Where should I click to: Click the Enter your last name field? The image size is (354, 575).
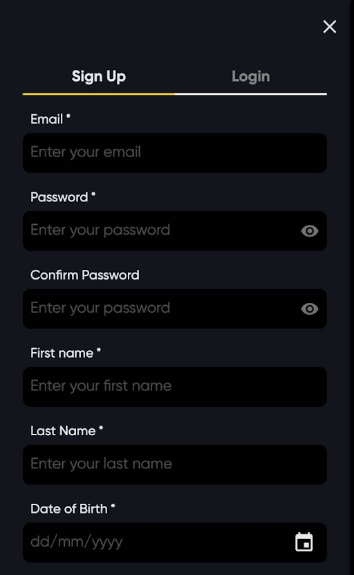tap(175, 464)
